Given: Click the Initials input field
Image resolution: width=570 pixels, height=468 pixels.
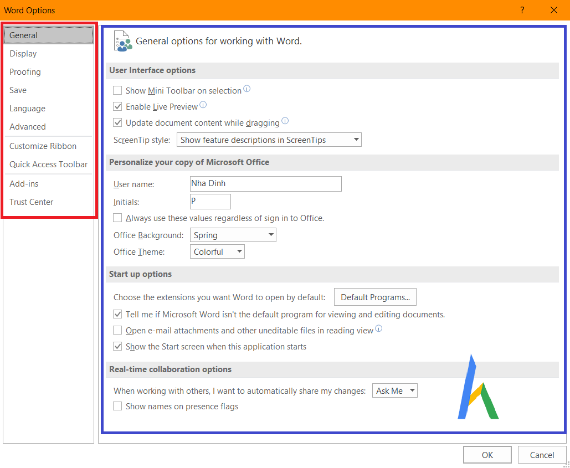Looking at the screenshot, I should tap(210, 202).
